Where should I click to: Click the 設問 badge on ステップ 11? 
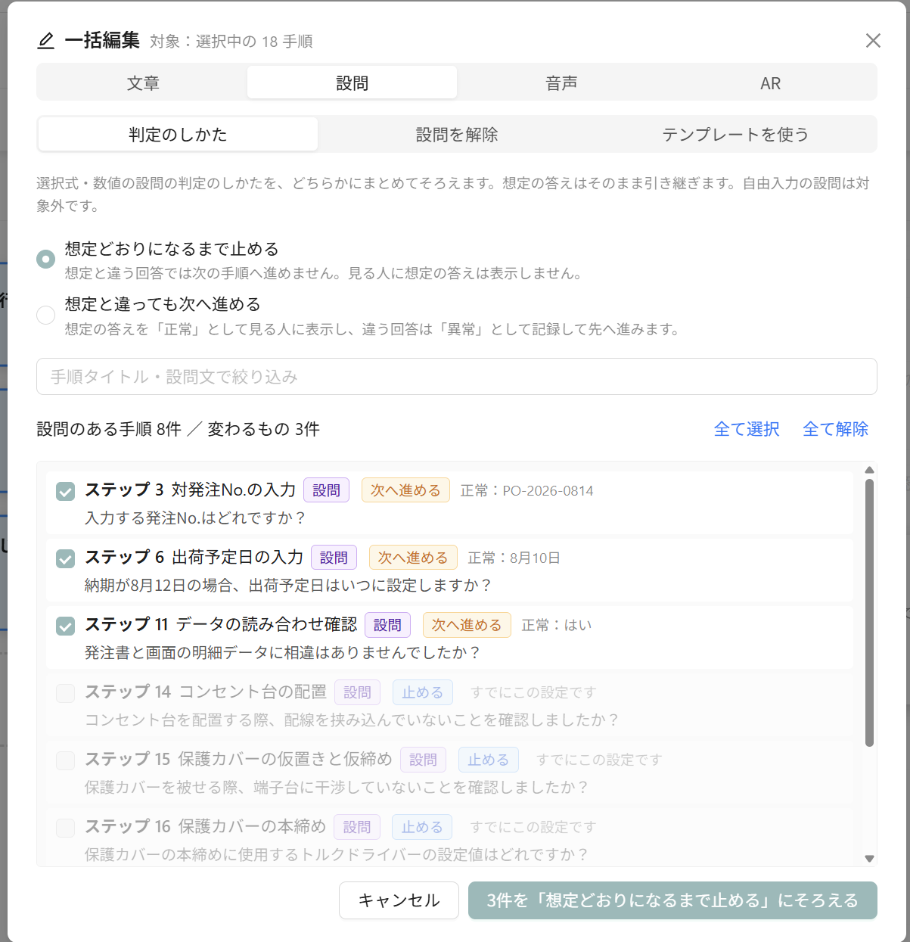point(387,625)
